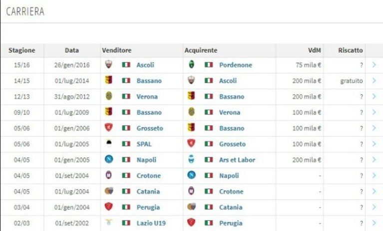Click the VdM column header
Image resolution: width=383 pixels, height=231 pixels.
pyautogui.click(x=315, y=50)
